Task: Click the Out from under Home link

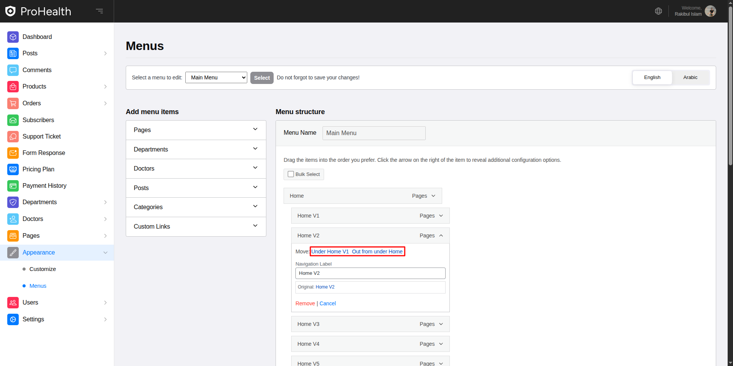Action: 377,252
